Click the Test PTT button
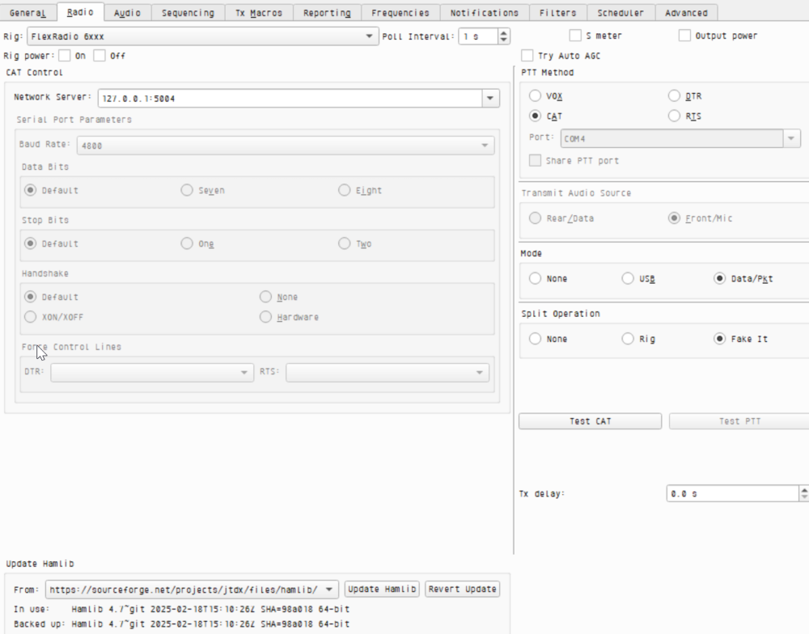The width and height of the screenshot is (809, 634). (x=739, y=421)
